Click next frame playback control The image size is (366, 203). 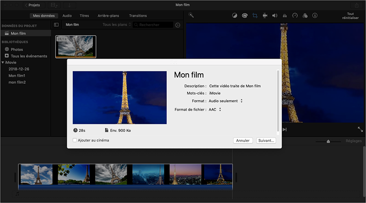[285, 130]
